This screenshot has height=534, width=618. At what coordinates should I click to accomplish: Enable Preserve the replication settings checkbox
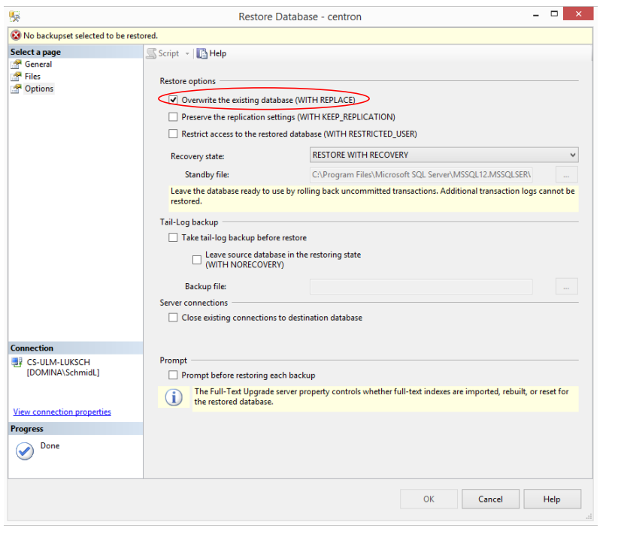[x=174, y=117]
